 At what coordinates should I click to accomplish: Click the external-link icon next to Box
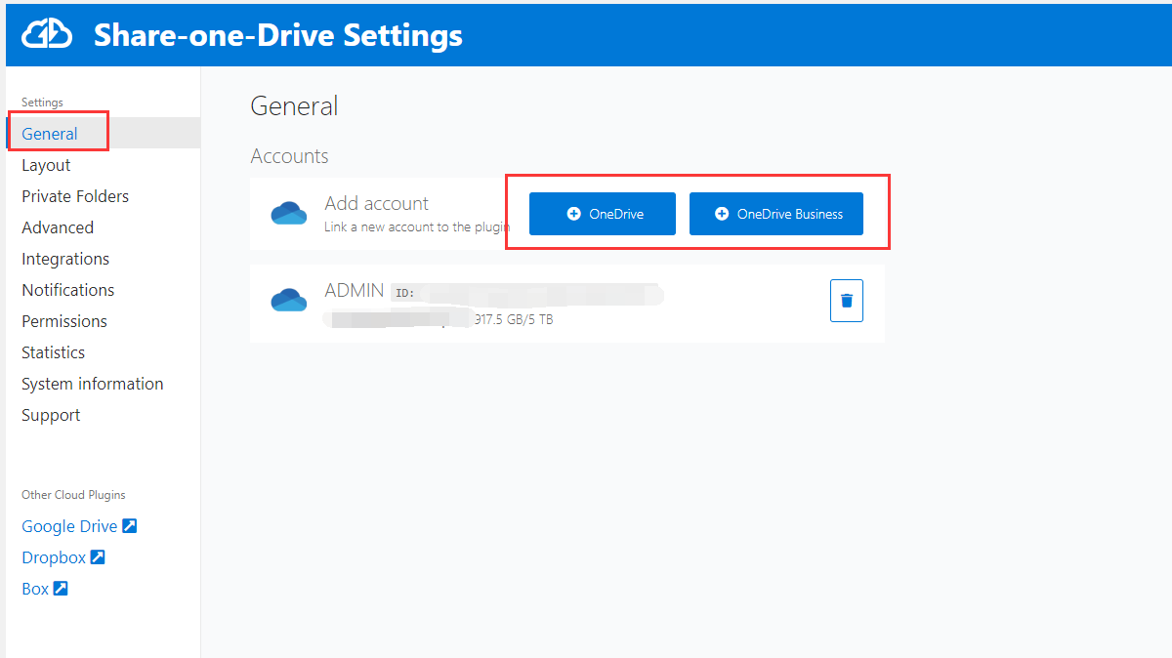(x=61, y=589)
